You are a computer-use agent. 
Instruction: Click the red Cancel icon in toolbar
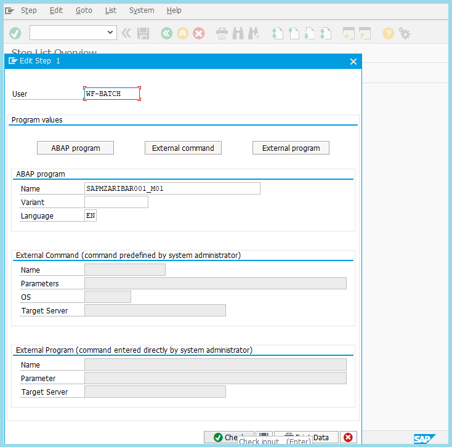tap(199, 33)
